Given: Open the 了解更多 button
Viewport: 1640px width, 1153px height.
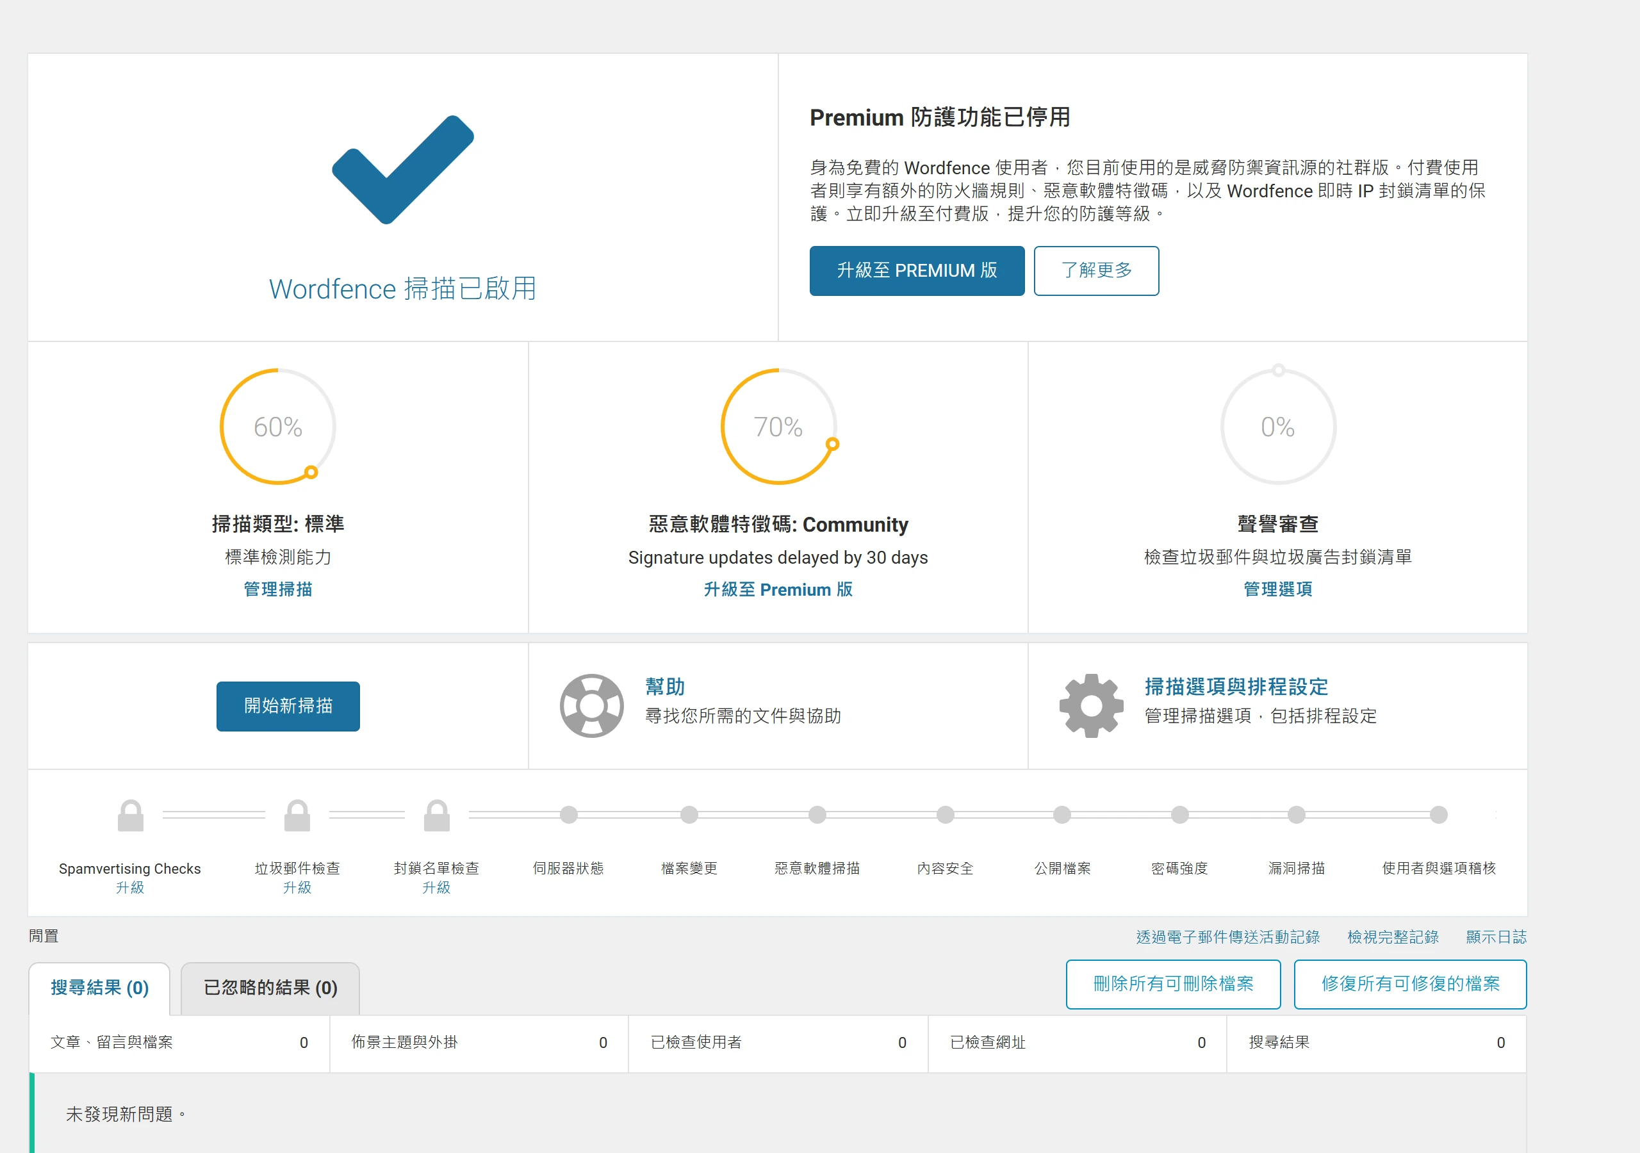Looking at the screenshot, I should [x=1096, y=271].
